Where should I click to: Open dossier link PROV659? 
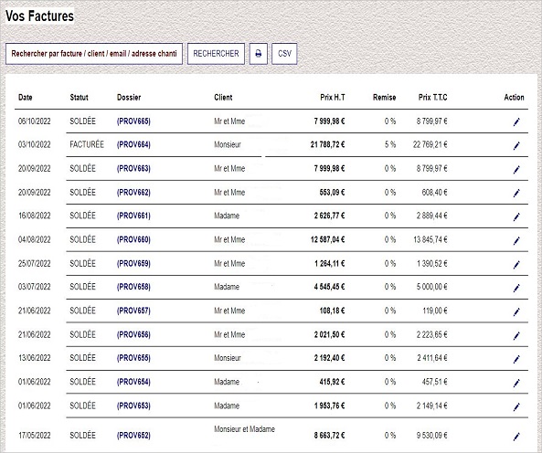coord(133,263)
